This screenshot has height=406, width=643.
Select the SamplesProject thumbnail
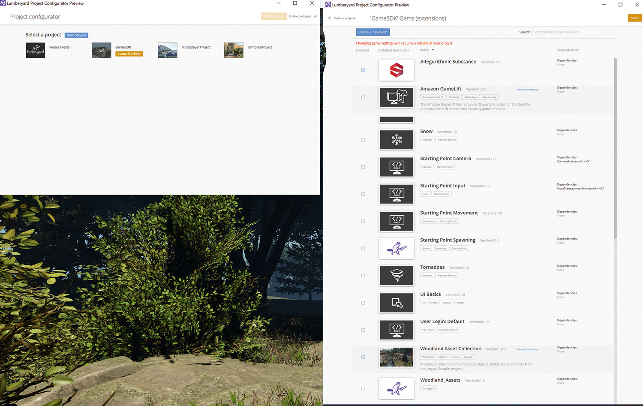234,50
